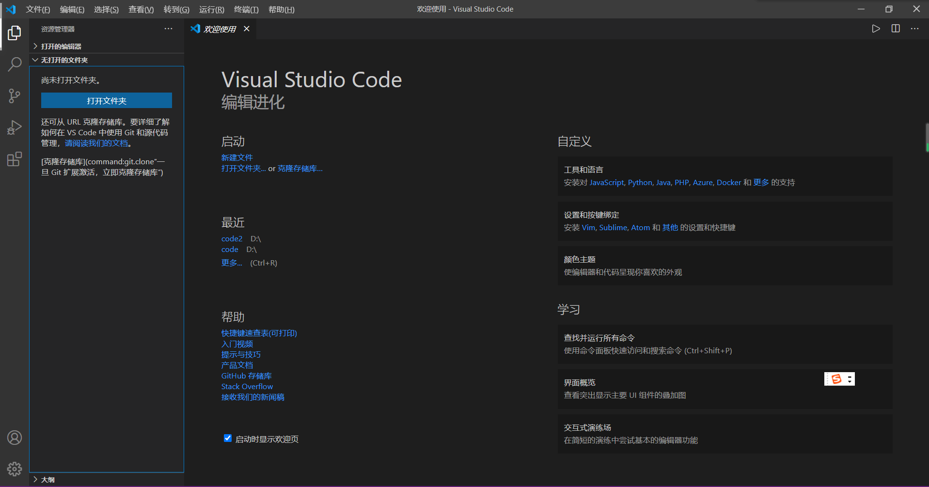Toggle 启动时显示欢迎页 checkbox
This screenshot has width=929, height=487.
(227, 438)
